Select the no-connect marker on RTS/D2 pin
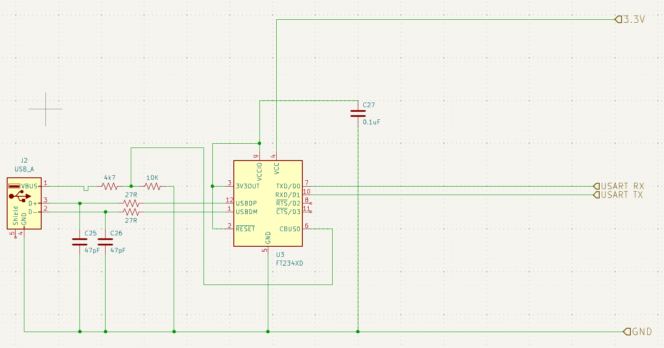Viewport: 664px width, 348px height. tap(311, 203)
